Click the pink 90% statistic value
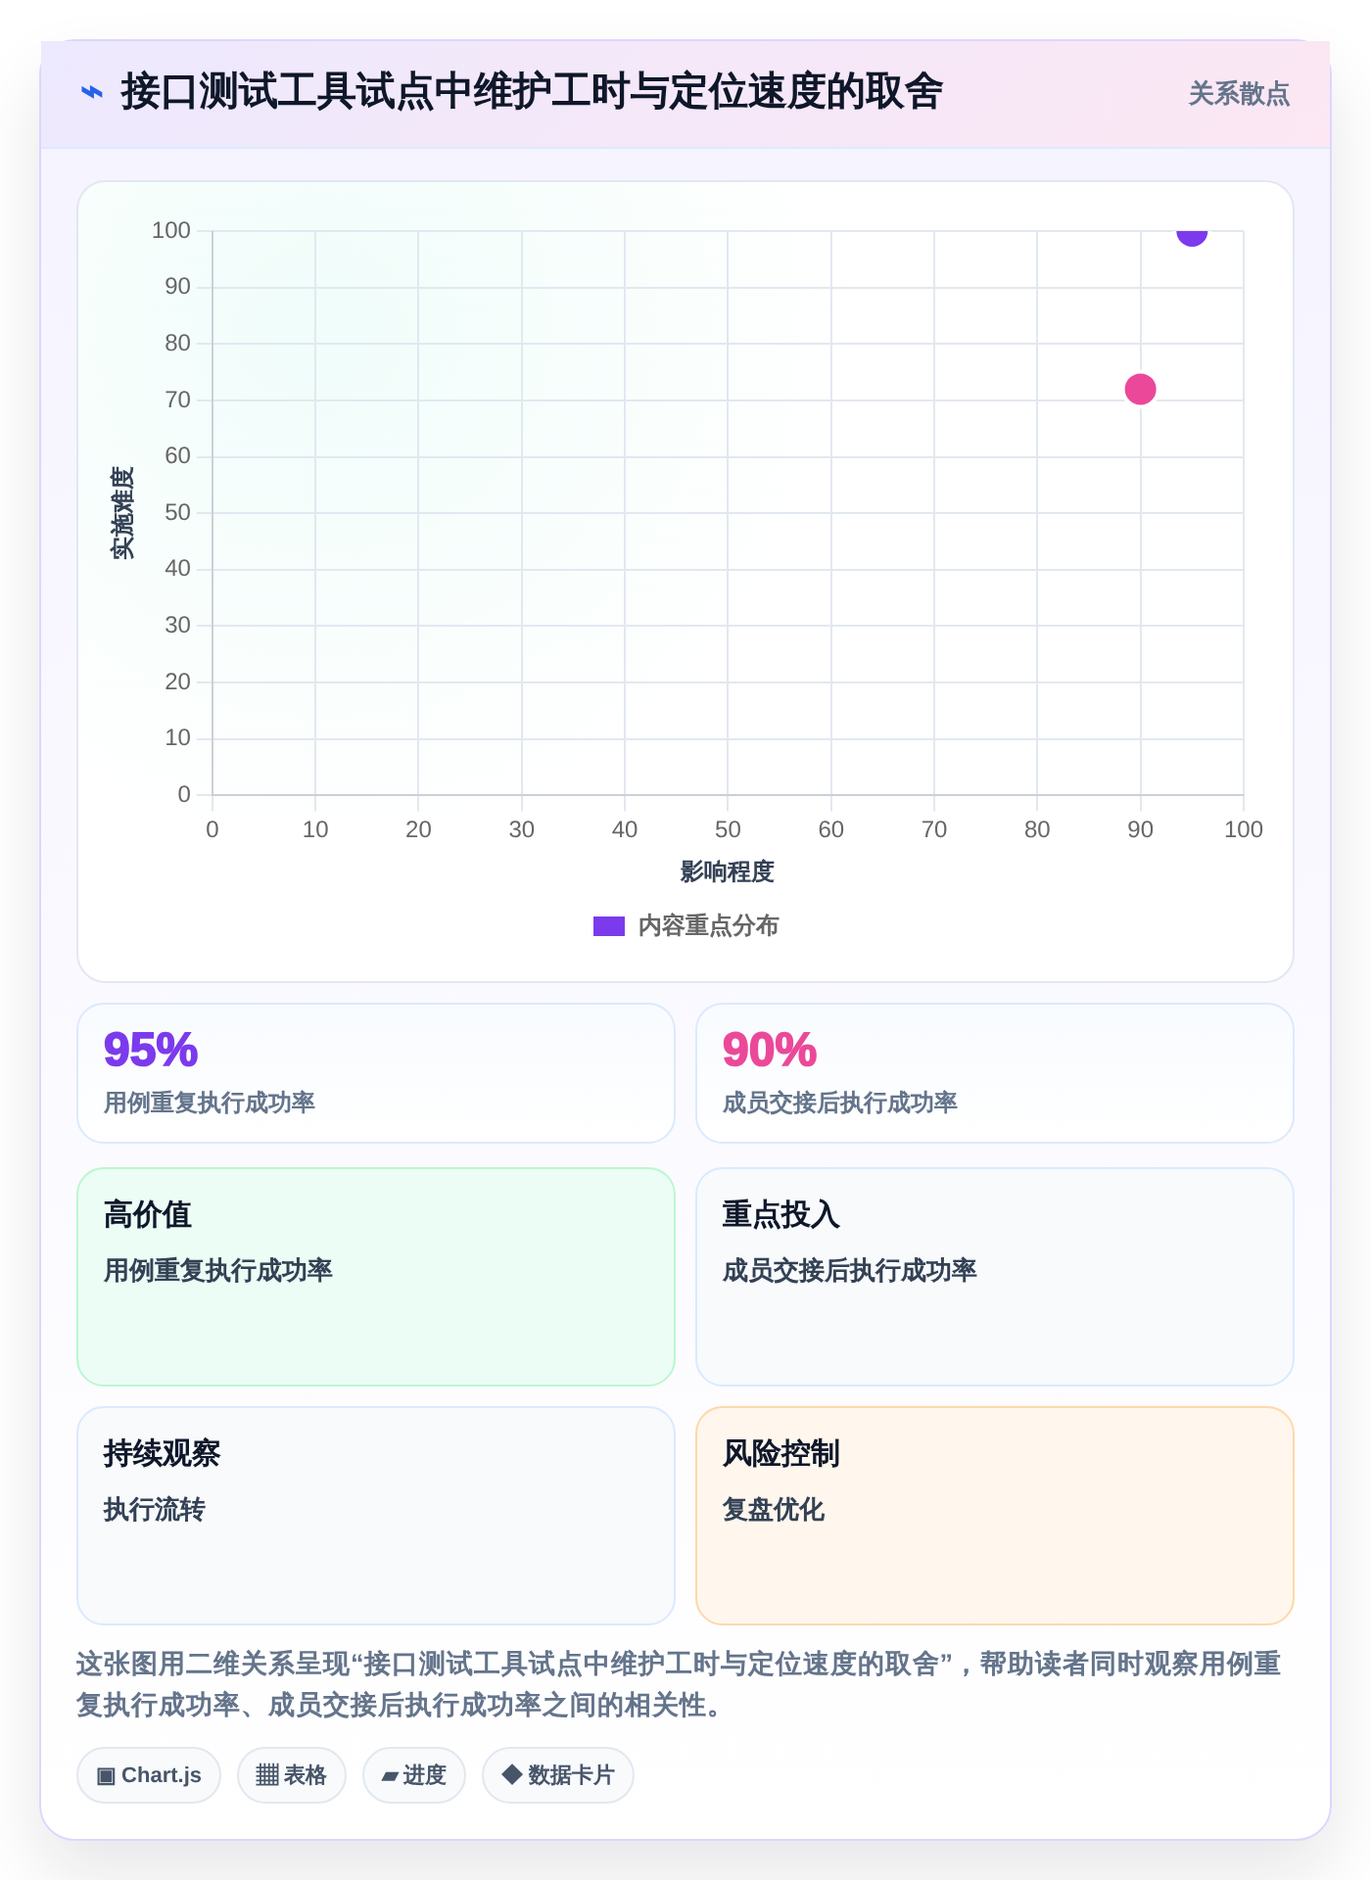 tap(770, 1050)
